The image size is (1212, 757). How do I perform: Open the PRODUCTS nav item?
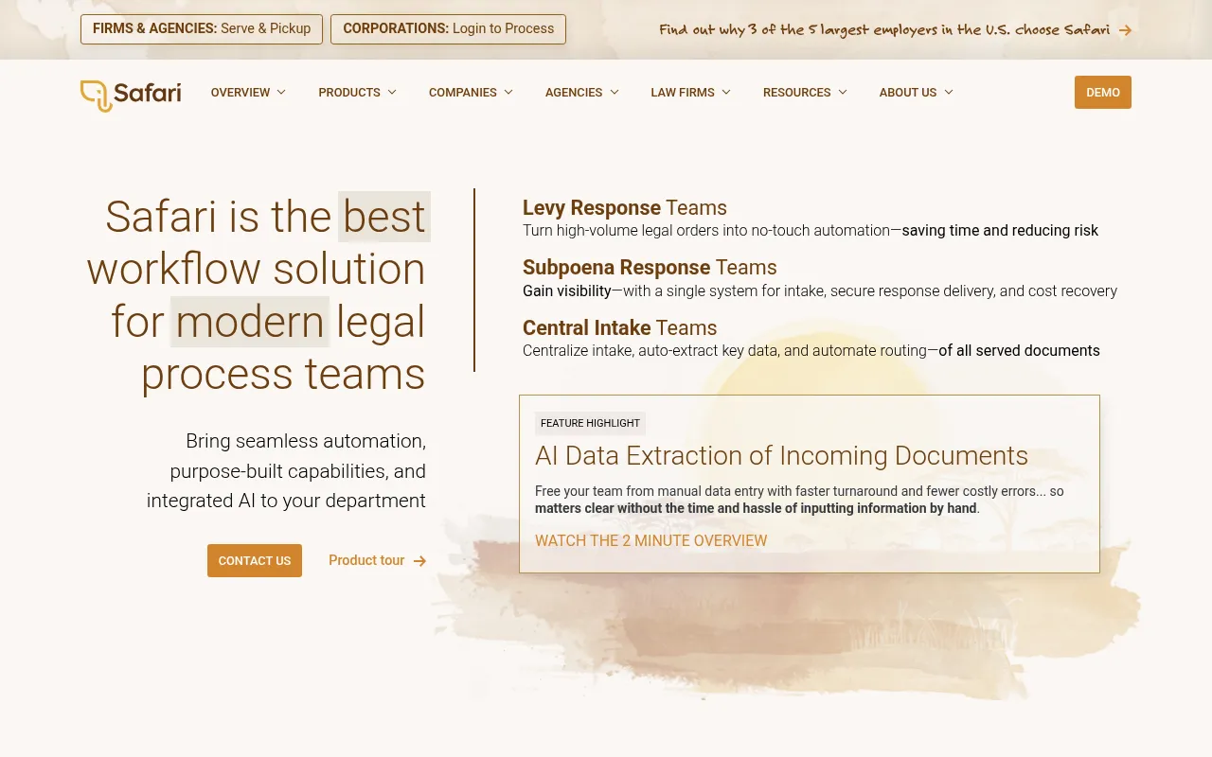click(349, 93)
